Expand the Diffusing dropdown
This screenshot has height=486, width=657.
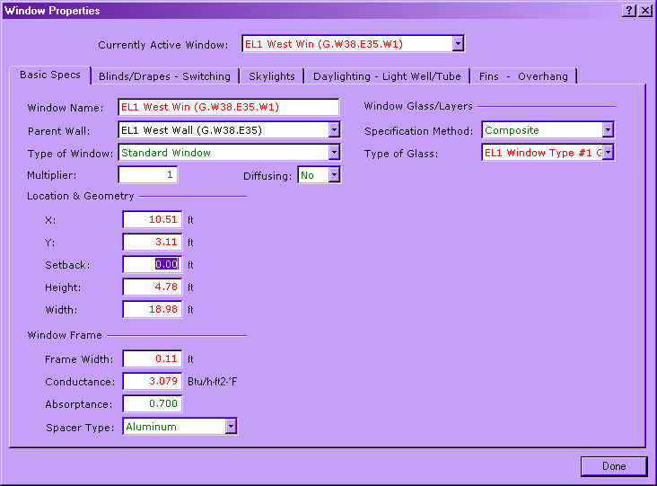(334, 175)
